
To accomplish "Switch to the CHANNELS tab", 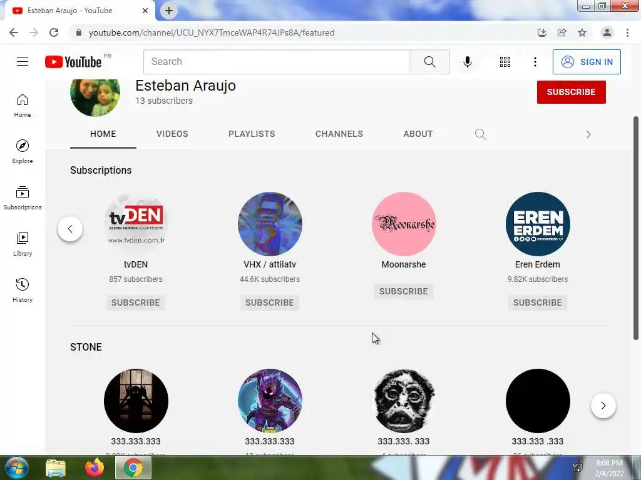I will pos(339,134).
